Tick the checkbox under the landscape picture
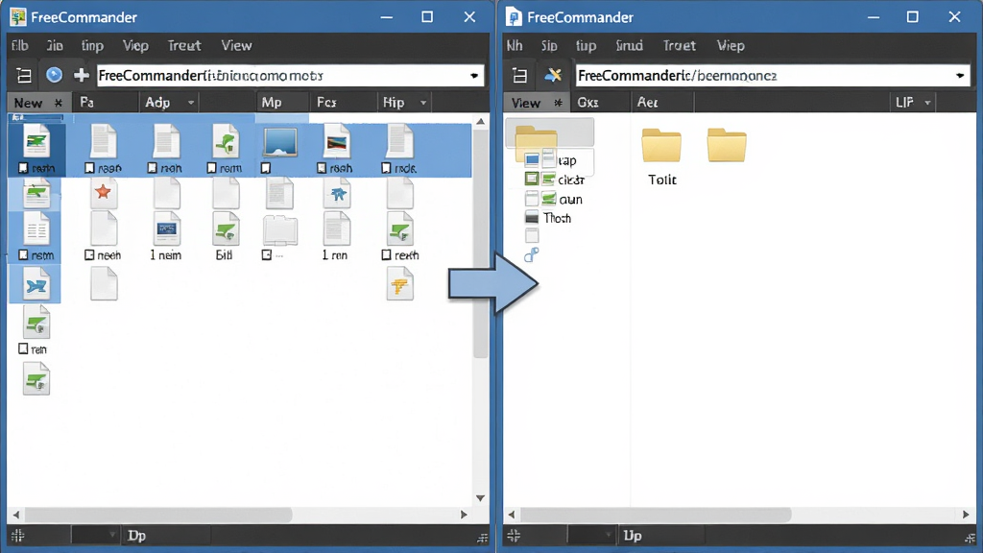The width and height of the screenshot is (983, 553). [266, 168]
